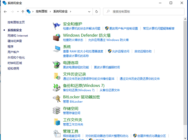188x140 pixels.
Task: Open 常见计算机问题疑难解答
Action: 159,28
